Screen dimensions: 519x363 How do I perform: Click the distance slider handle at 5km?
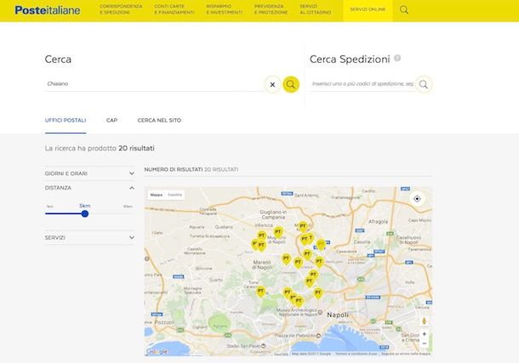(x=85, y=214)
